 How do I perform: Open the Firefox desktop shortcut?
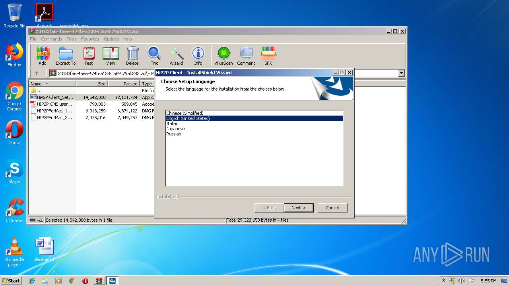coord(14,55)
